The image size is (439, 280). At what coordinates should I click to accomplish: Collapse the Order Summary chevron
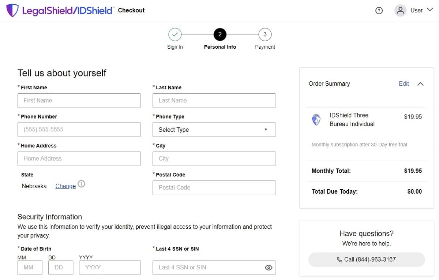[x=420, y=84]
